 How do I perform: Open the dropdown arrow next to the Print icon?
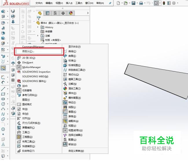point(145,3)
